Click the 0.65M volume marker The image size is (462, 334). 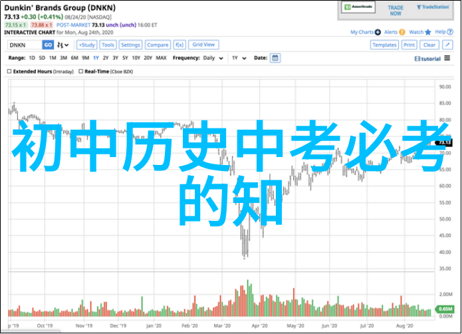click(x=445, y=309)
